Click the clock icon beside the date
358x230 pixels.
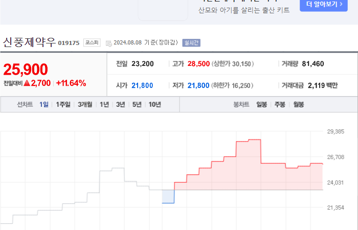[x=108, y=43]
